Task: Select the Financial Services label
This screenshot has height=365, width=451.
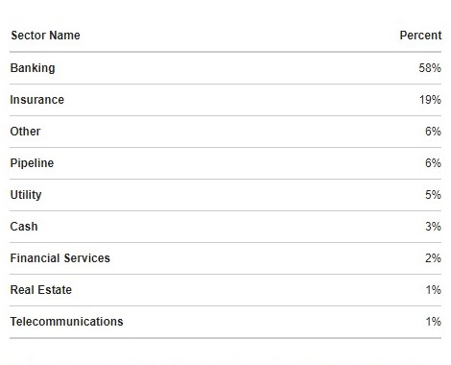Action: pos(60,258)
